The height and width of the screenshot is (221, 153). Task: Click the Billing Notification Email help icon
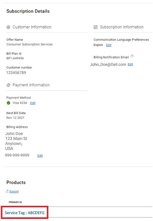132,56
